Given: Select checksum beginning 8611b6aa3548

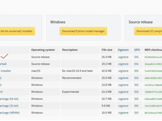Looking at the screenshot, I should [153, 113].
